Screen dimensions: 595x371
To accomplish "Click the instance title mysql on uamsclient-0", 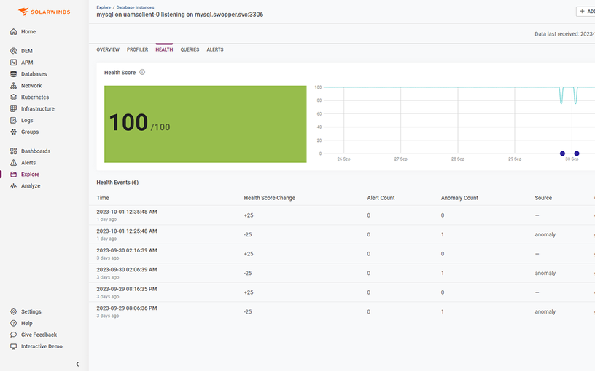I will click(180, 15).
